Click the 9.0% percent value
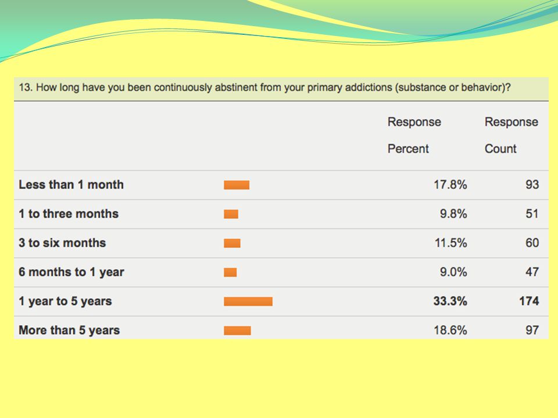558x418 pixels. click(453, 272)
